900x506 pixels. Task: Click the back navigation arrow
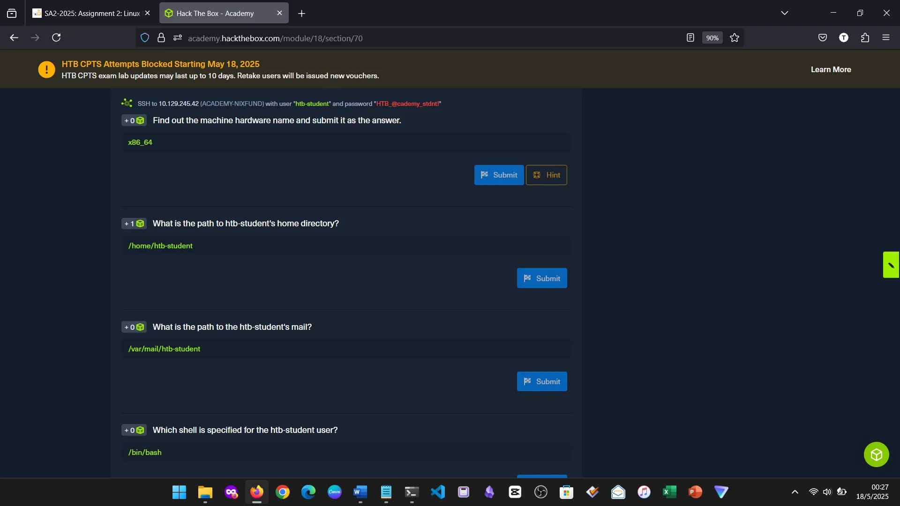pos(14,37)
